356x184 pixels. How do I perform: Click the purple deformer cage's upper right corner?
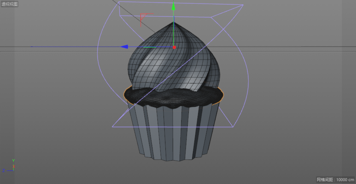243,5
